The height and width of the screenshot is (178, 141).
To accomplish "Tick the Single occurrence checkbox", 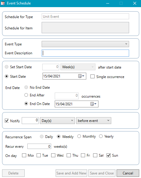I will [93, 77].
